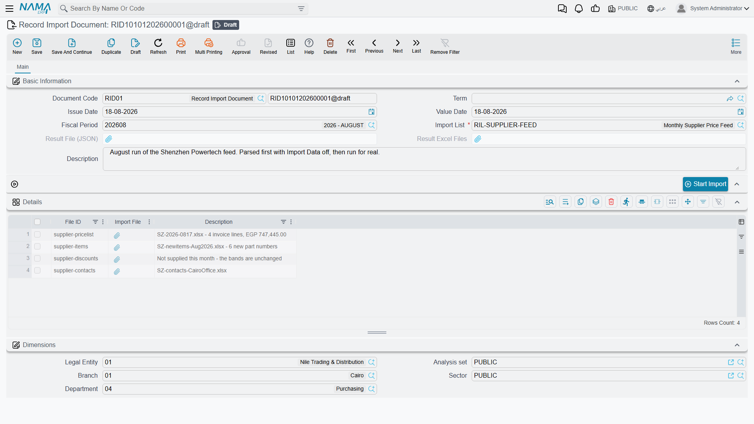Attach a Result File (JSON)
Screen dimensions: 754x424
coord(109,139)
